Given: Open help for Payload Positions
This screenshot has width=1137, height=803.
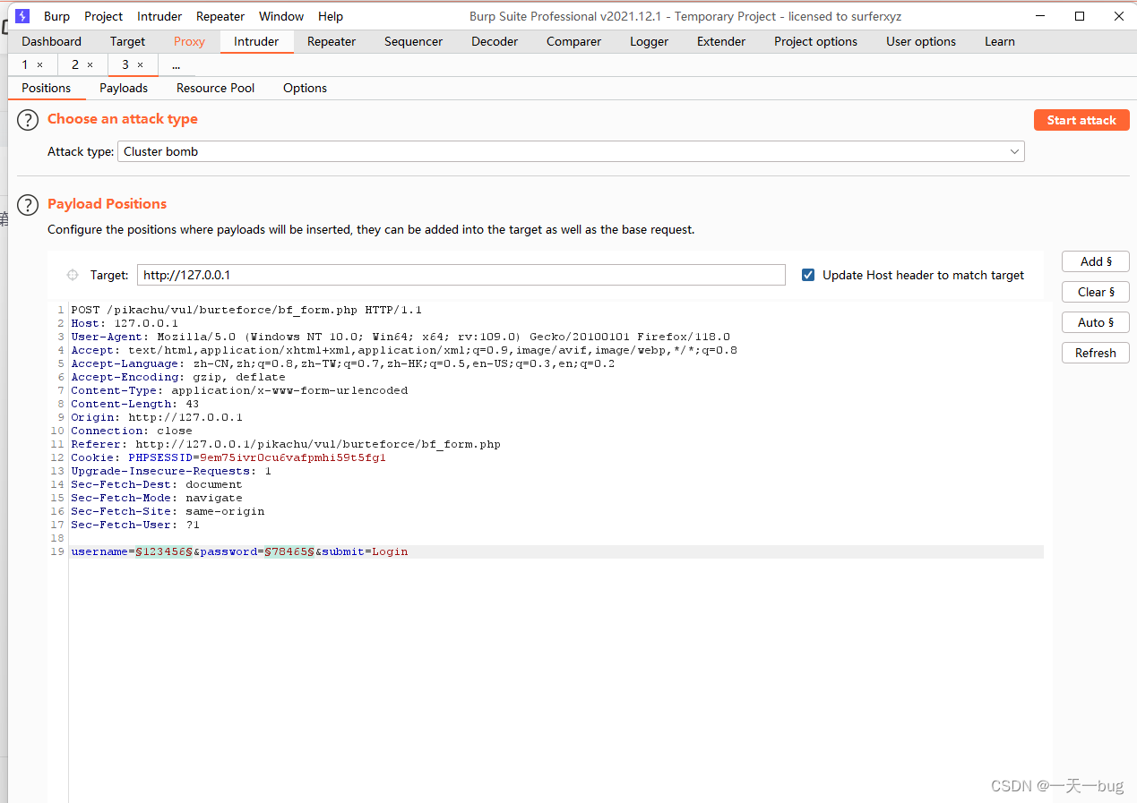Looking at the screenshot, I should click(29, 205).
